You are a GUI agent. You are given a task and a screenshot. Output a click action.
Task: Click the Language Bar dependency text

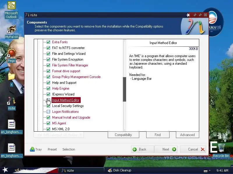click(142, 79)
